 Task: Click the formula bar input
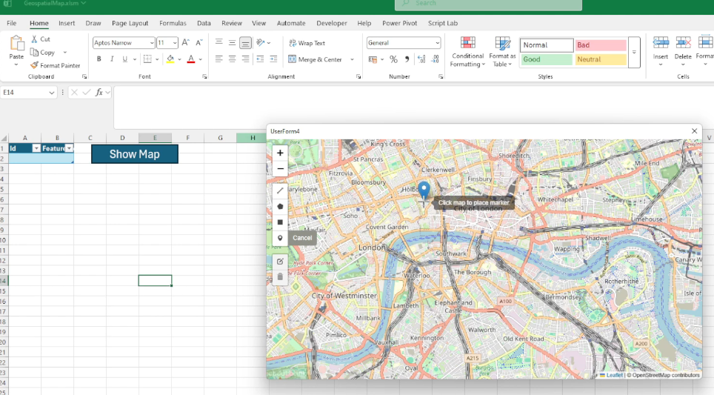click(413, 107)
